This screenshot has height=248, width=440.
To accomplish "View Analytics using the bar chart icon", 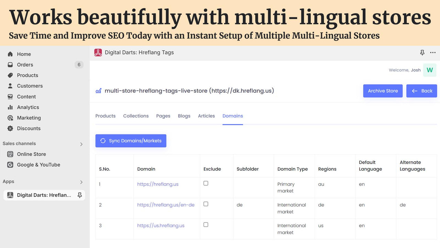I will pos(11,107).
